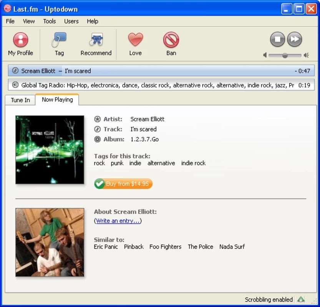320x307 pixels.
Task: Click the indie tag
Action: pyautogui.click(x=135, y=163)
